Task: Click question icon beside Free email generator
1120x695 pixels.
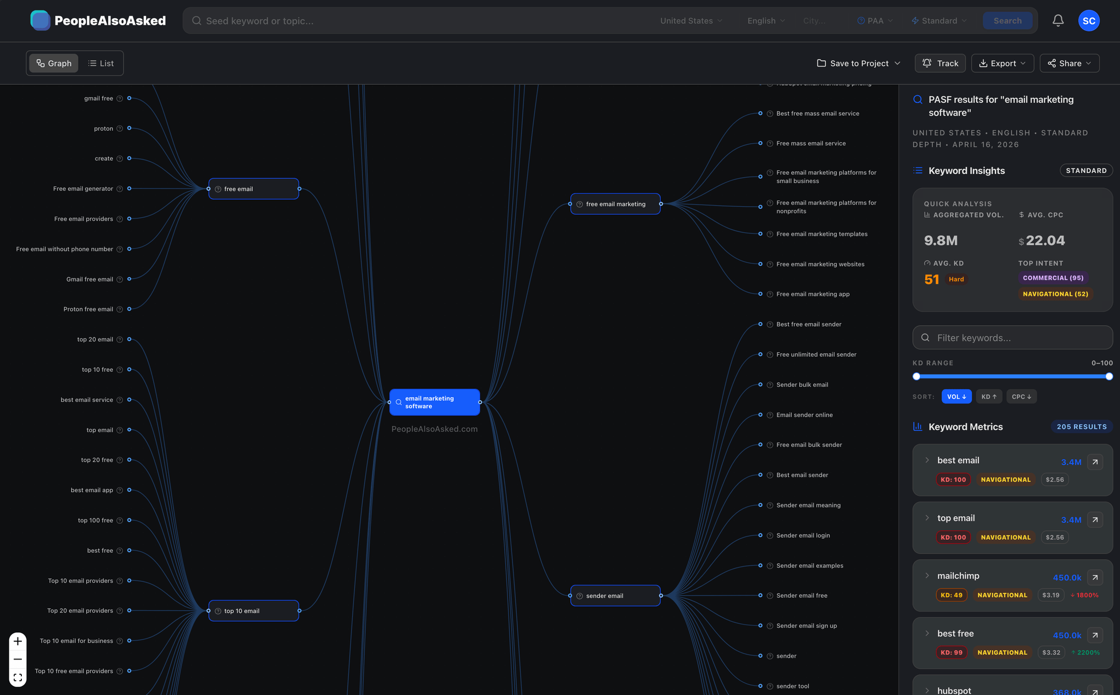Action: (x=119, y=189)
